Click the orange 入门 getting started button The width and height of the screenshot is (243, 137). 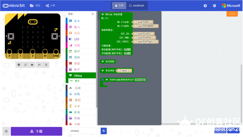[232, 14]
